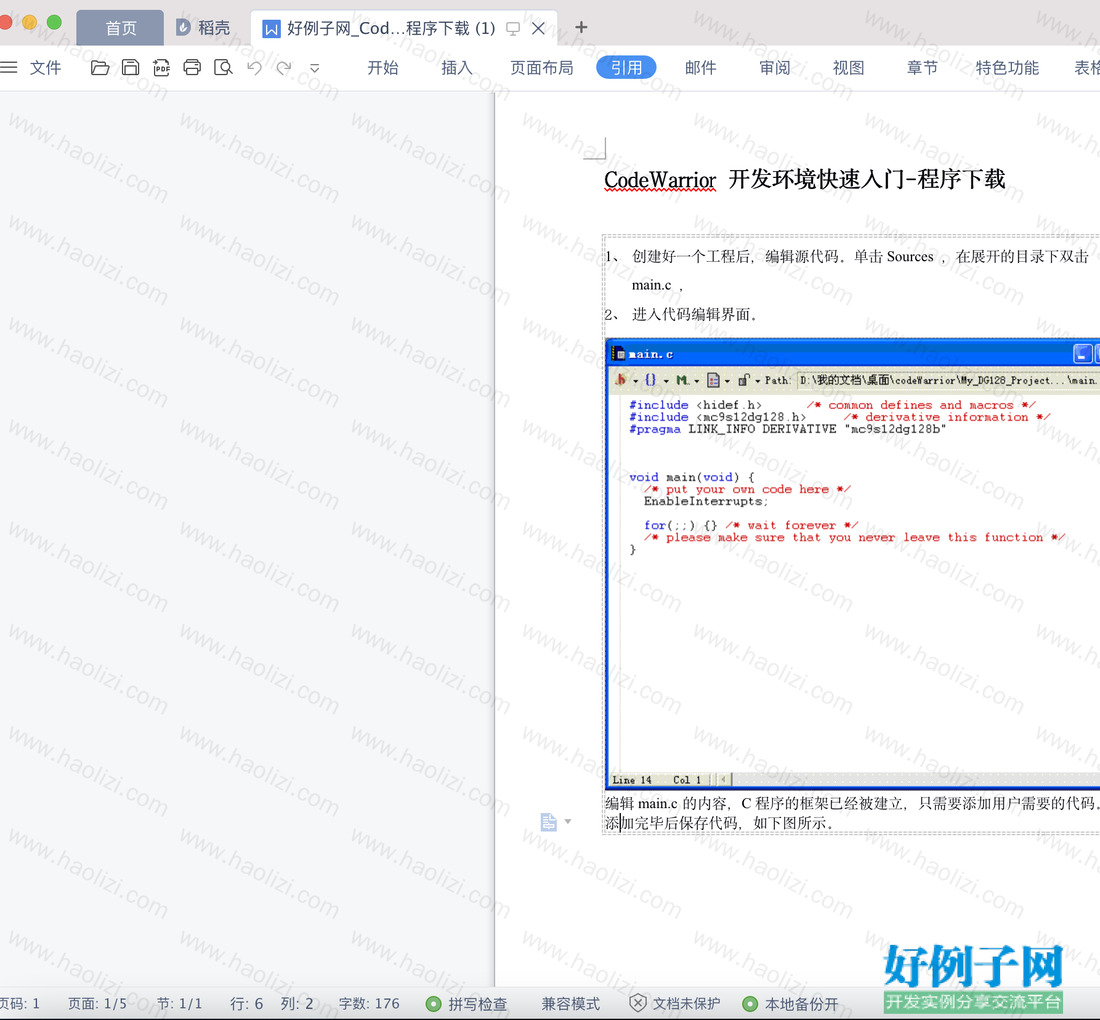
Task: Click the paragraph starting 编辑 main.c 的内容
Action: pyautogui.click(x=852, y=803)
